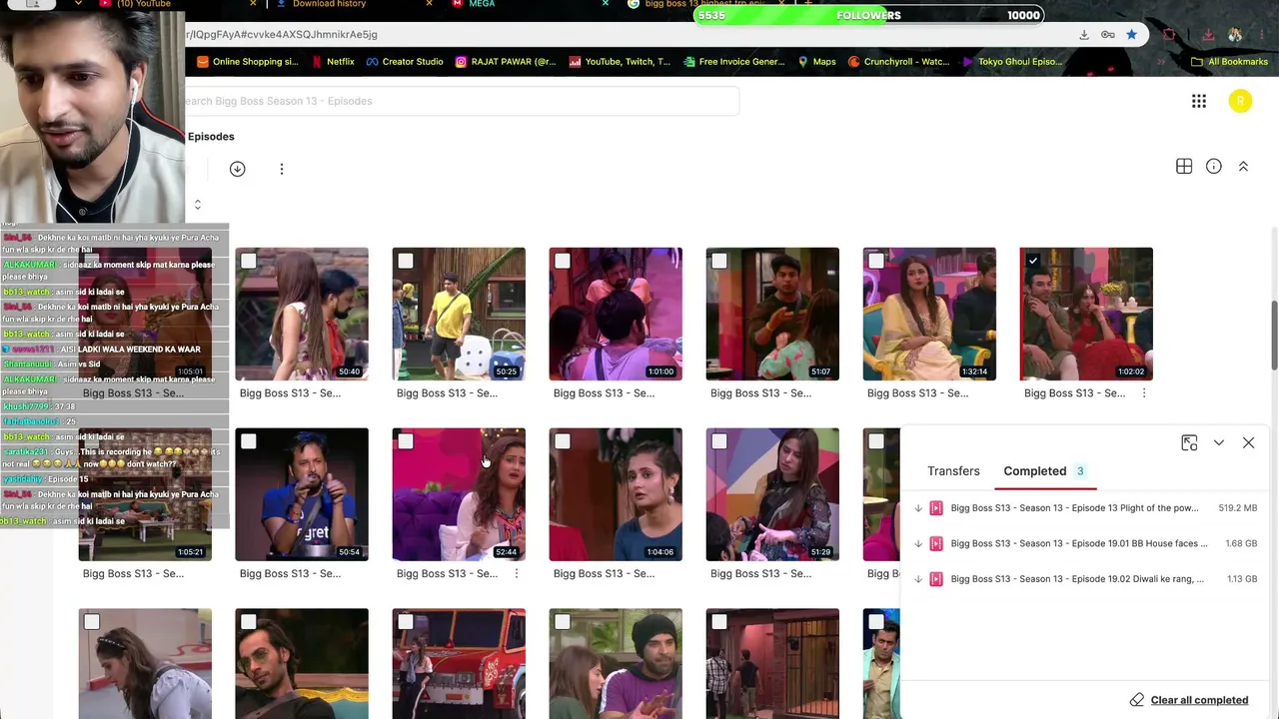Open the yellow R account avatar
Image resolution: width=1279 pixels, height=719 pixels.
(1240, 101)
